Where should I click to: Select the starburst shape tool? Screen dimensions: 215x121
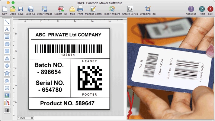pos(7,81)
